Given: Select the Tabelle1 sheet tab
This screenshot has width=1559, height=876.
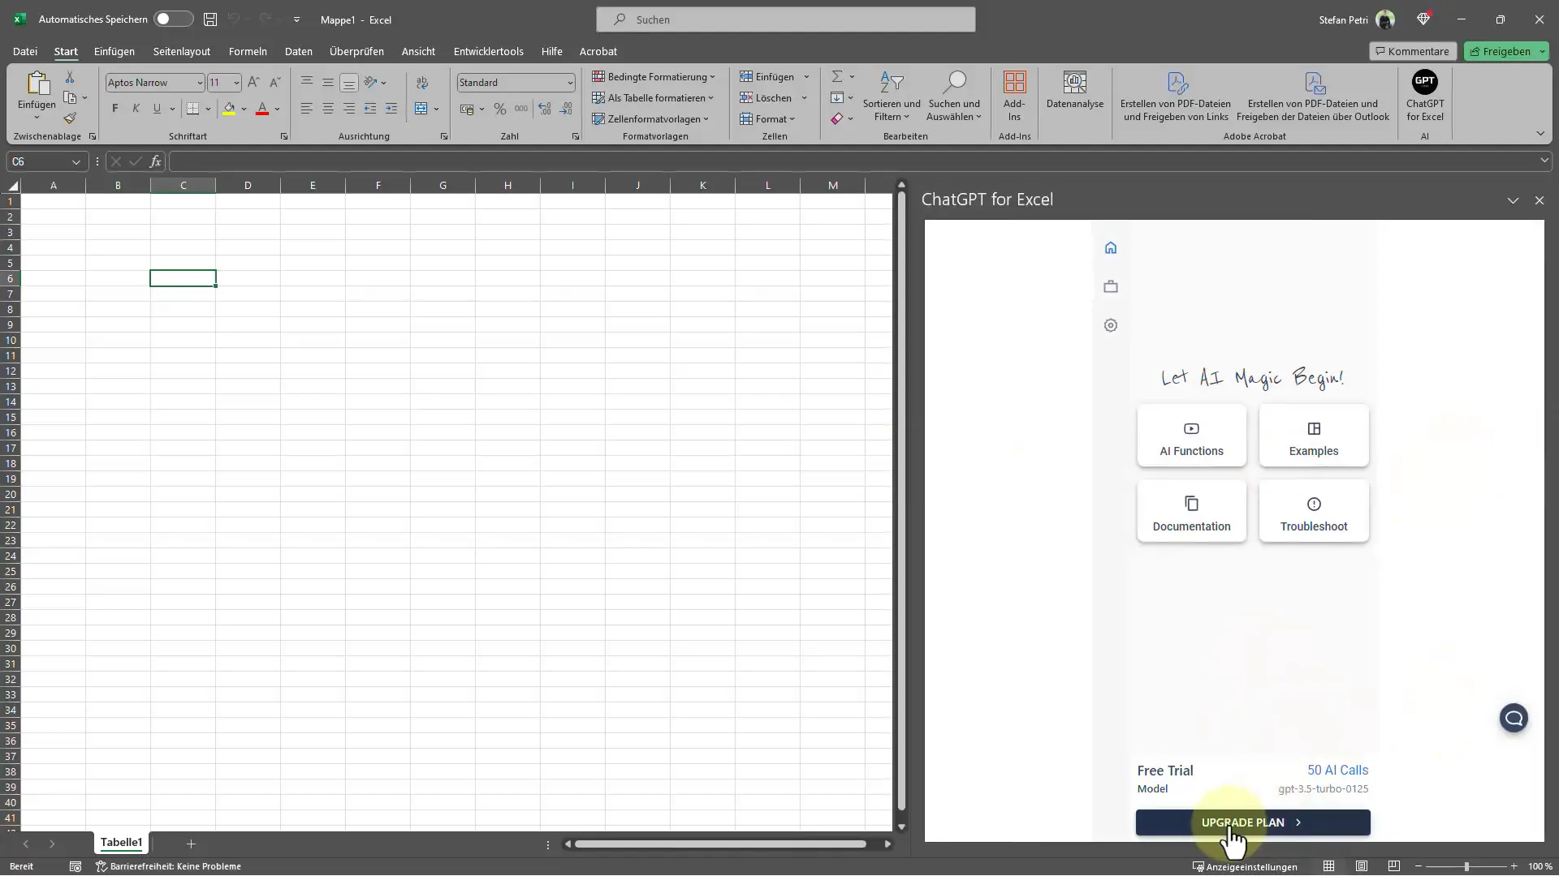Looking at the screenshot, I should tap(122, 843).
